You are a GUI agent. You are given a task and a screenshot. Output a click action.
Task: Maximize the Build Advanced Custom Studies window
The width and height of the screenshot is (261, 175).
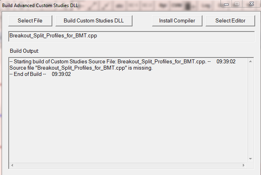coord(236,4)
